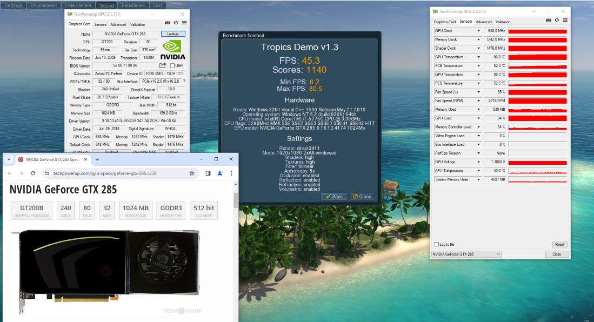This screenshot has height=322, width=594.
Task: Click site info icon in address bar
Action: 46,173
